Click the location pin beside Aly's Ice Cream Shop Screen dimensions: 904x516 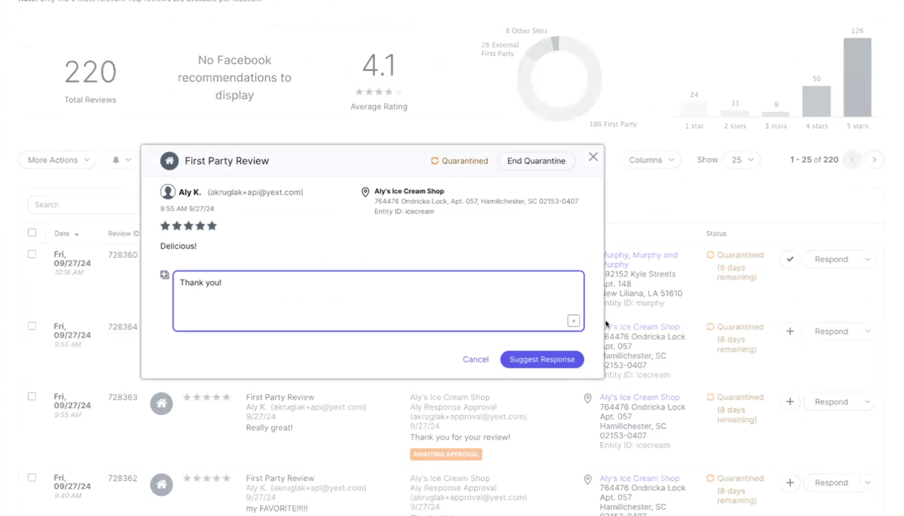(x=364, y=192)
